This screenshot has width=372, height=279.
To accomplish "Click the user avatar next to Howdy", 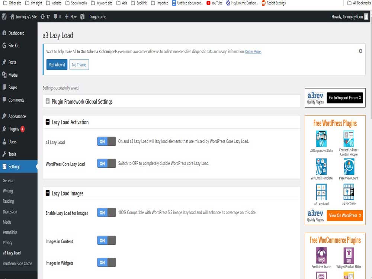I will 366,17.
